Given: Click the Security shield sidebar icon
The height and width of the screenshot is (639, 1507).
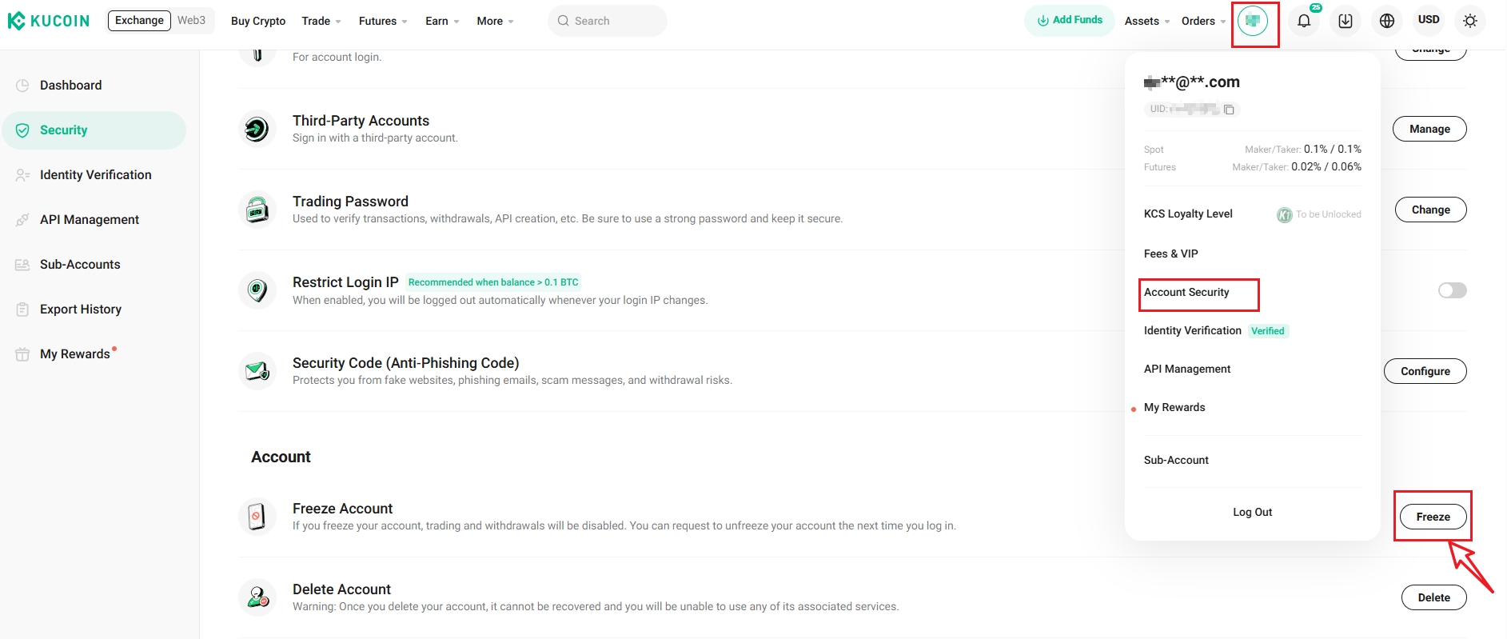Looking at the screenshot, I should pyautogui.click(x=22, y=130).
